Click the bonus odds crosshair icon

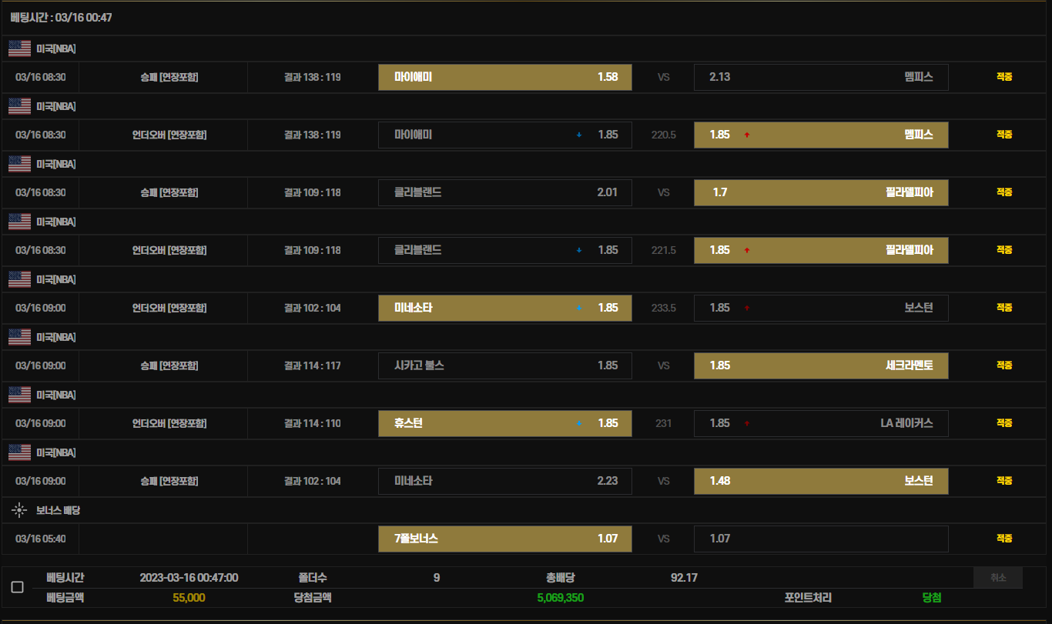pyautogui.click(x=19, y=510)
